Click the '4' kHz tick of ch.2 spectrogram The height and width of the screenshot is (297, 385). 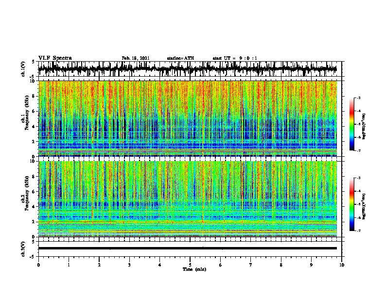click(35, 207)
